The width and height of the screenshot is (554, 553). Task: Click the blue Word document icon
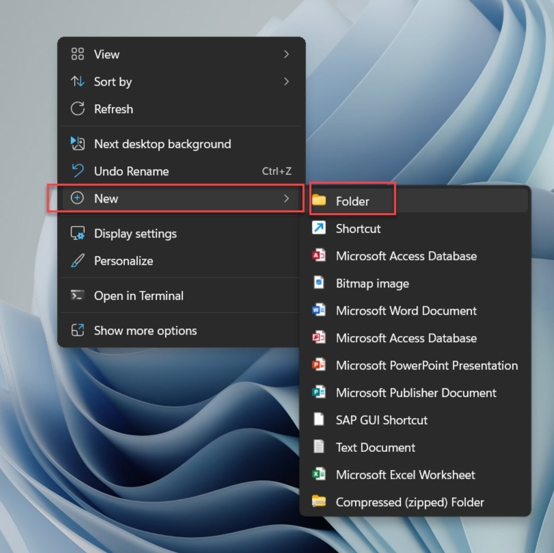(x=319, y=311)
